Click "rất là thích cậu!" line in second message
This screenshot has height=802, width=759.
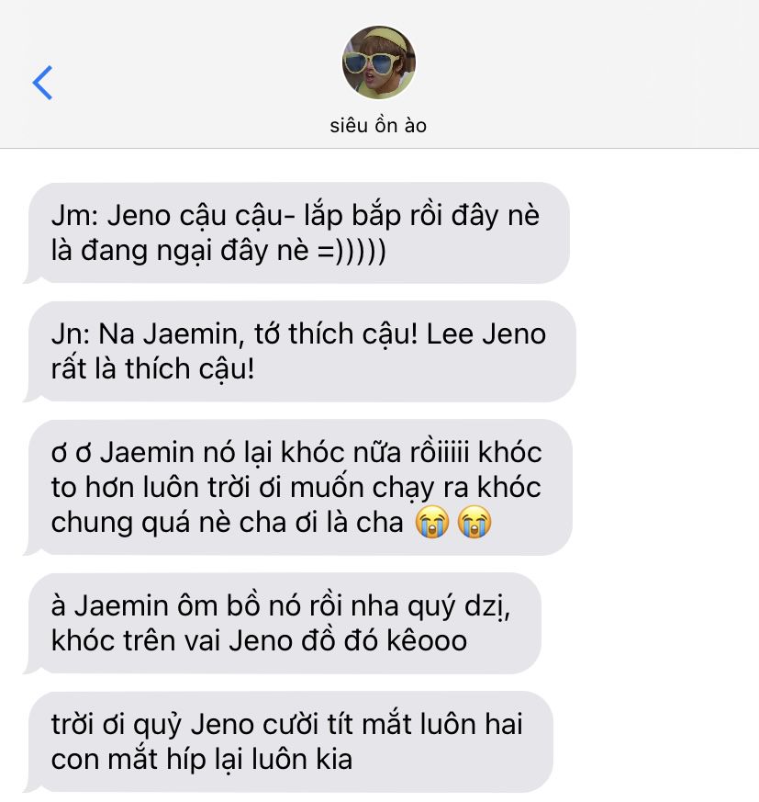click(x=153, y=368)
